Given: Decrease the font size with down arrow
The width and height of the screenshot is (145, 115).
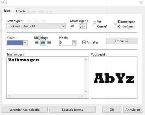Looking at the screenshot, I should click(x=80, y=27).
